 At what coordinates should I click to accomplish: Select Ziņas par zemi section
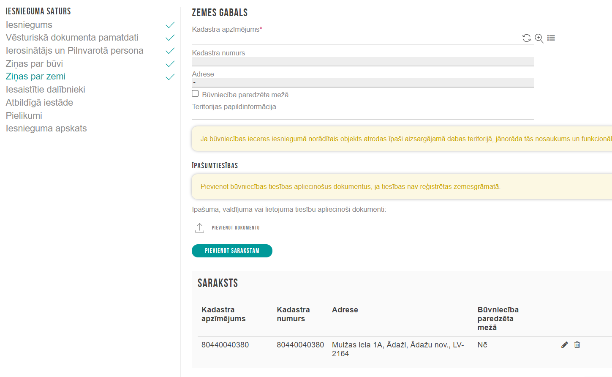[x=35, y=76]
